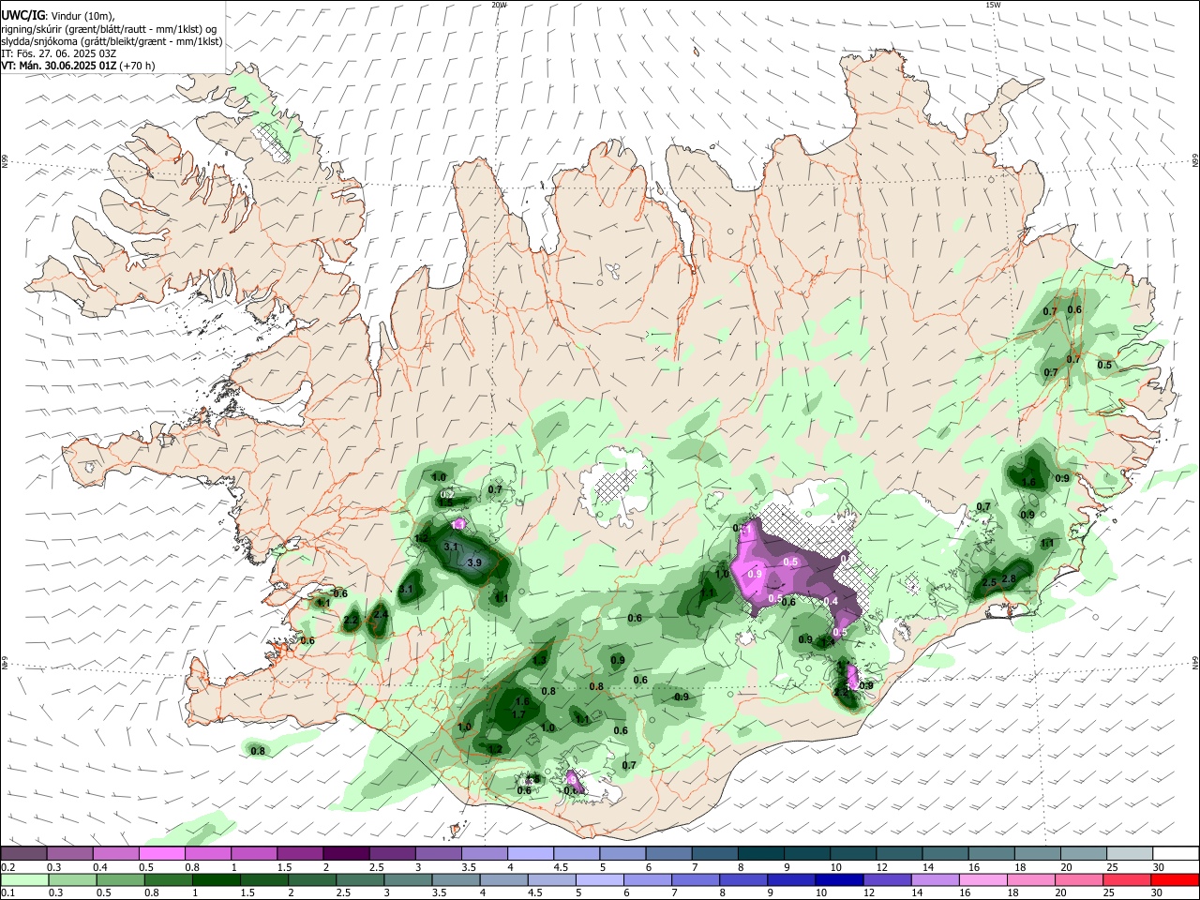Click the bottom-row darkest green swatch between 1 and 1.5
This screenshot has width=1200, height=900.
tap(215, 879)
